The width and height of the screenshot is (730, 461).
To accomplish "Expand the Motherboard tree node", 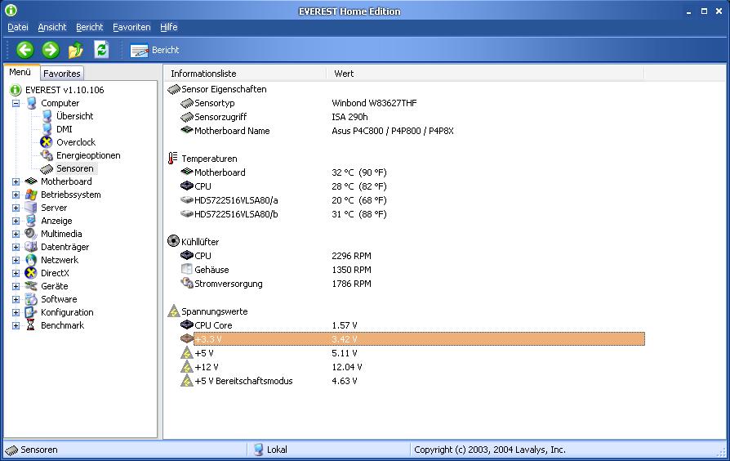I will pyautogui.click(x=16, y=181).
